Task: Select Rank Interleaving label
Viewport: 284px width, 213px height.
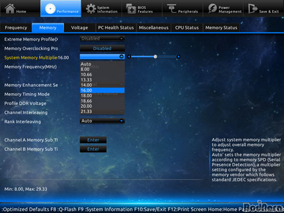Action: coord(23,122)
